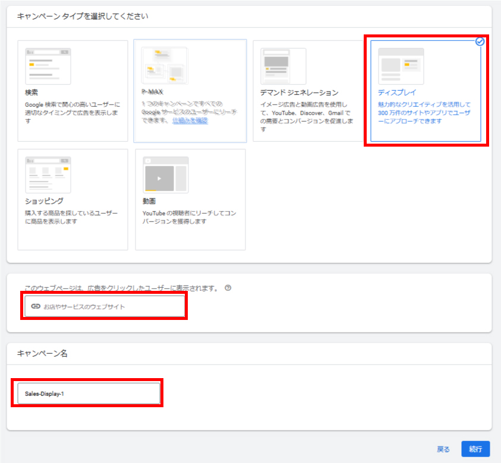
Task: Click the Sales-Display-1 campaign name field
Action: point(89,393)
